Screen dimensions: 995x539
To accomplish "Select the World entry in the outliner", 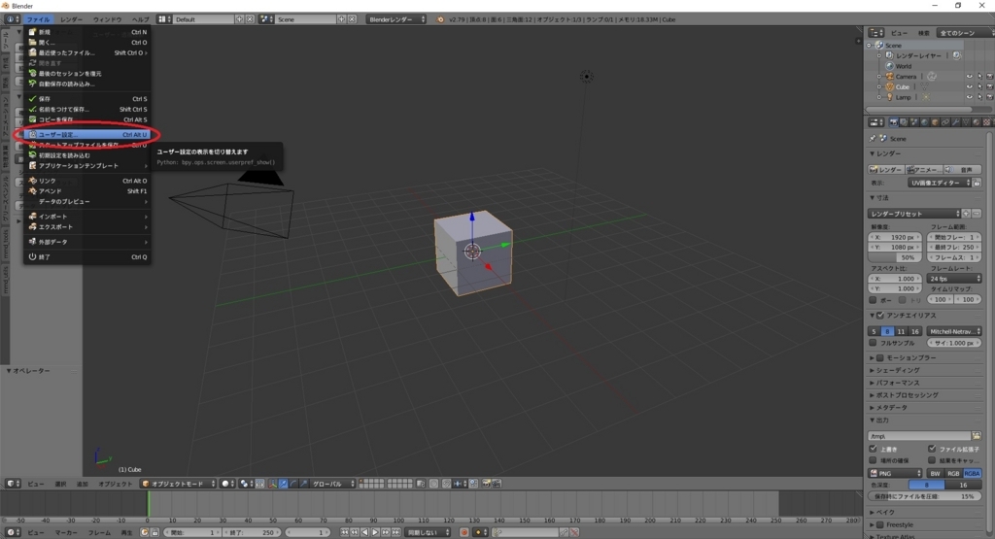I will click(903, 66).
